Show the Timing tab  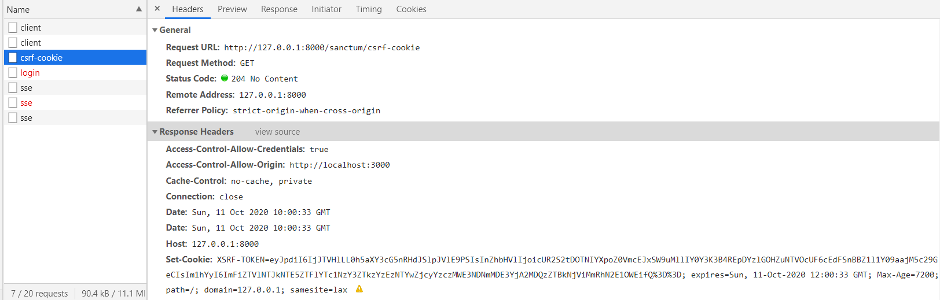(x=369, y=9)
